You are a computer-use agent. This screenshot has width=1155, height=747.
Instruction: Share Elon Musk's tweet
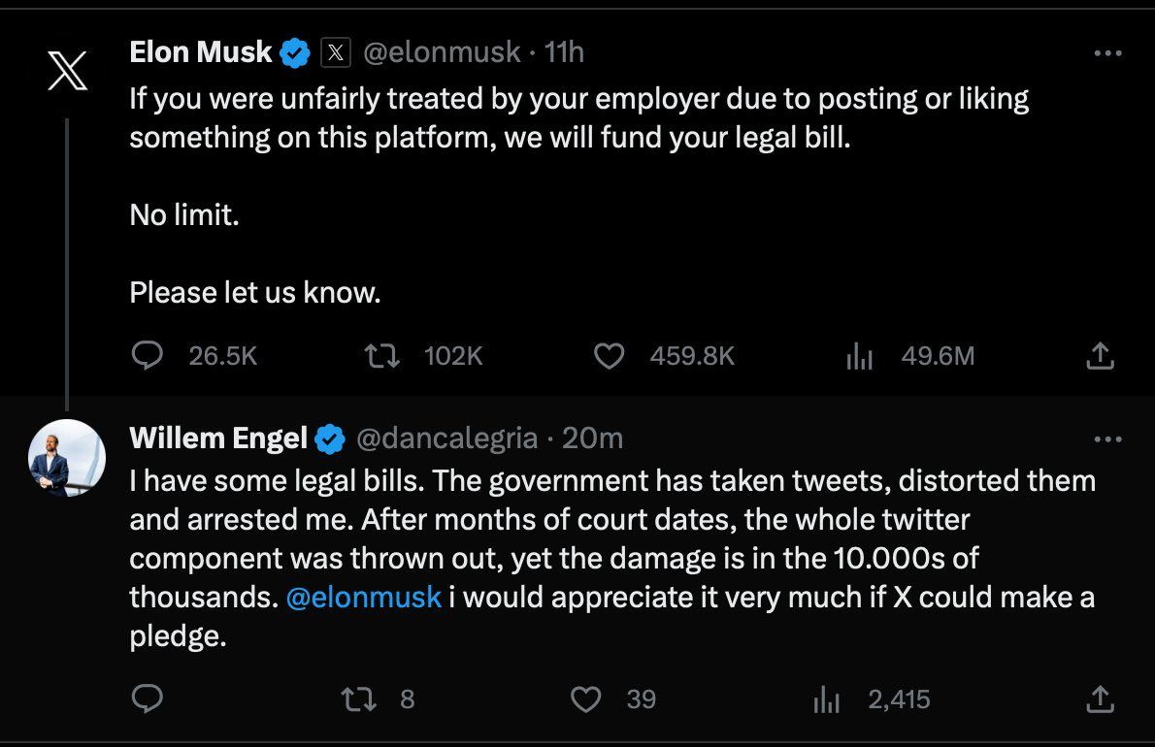(1099, 356)
